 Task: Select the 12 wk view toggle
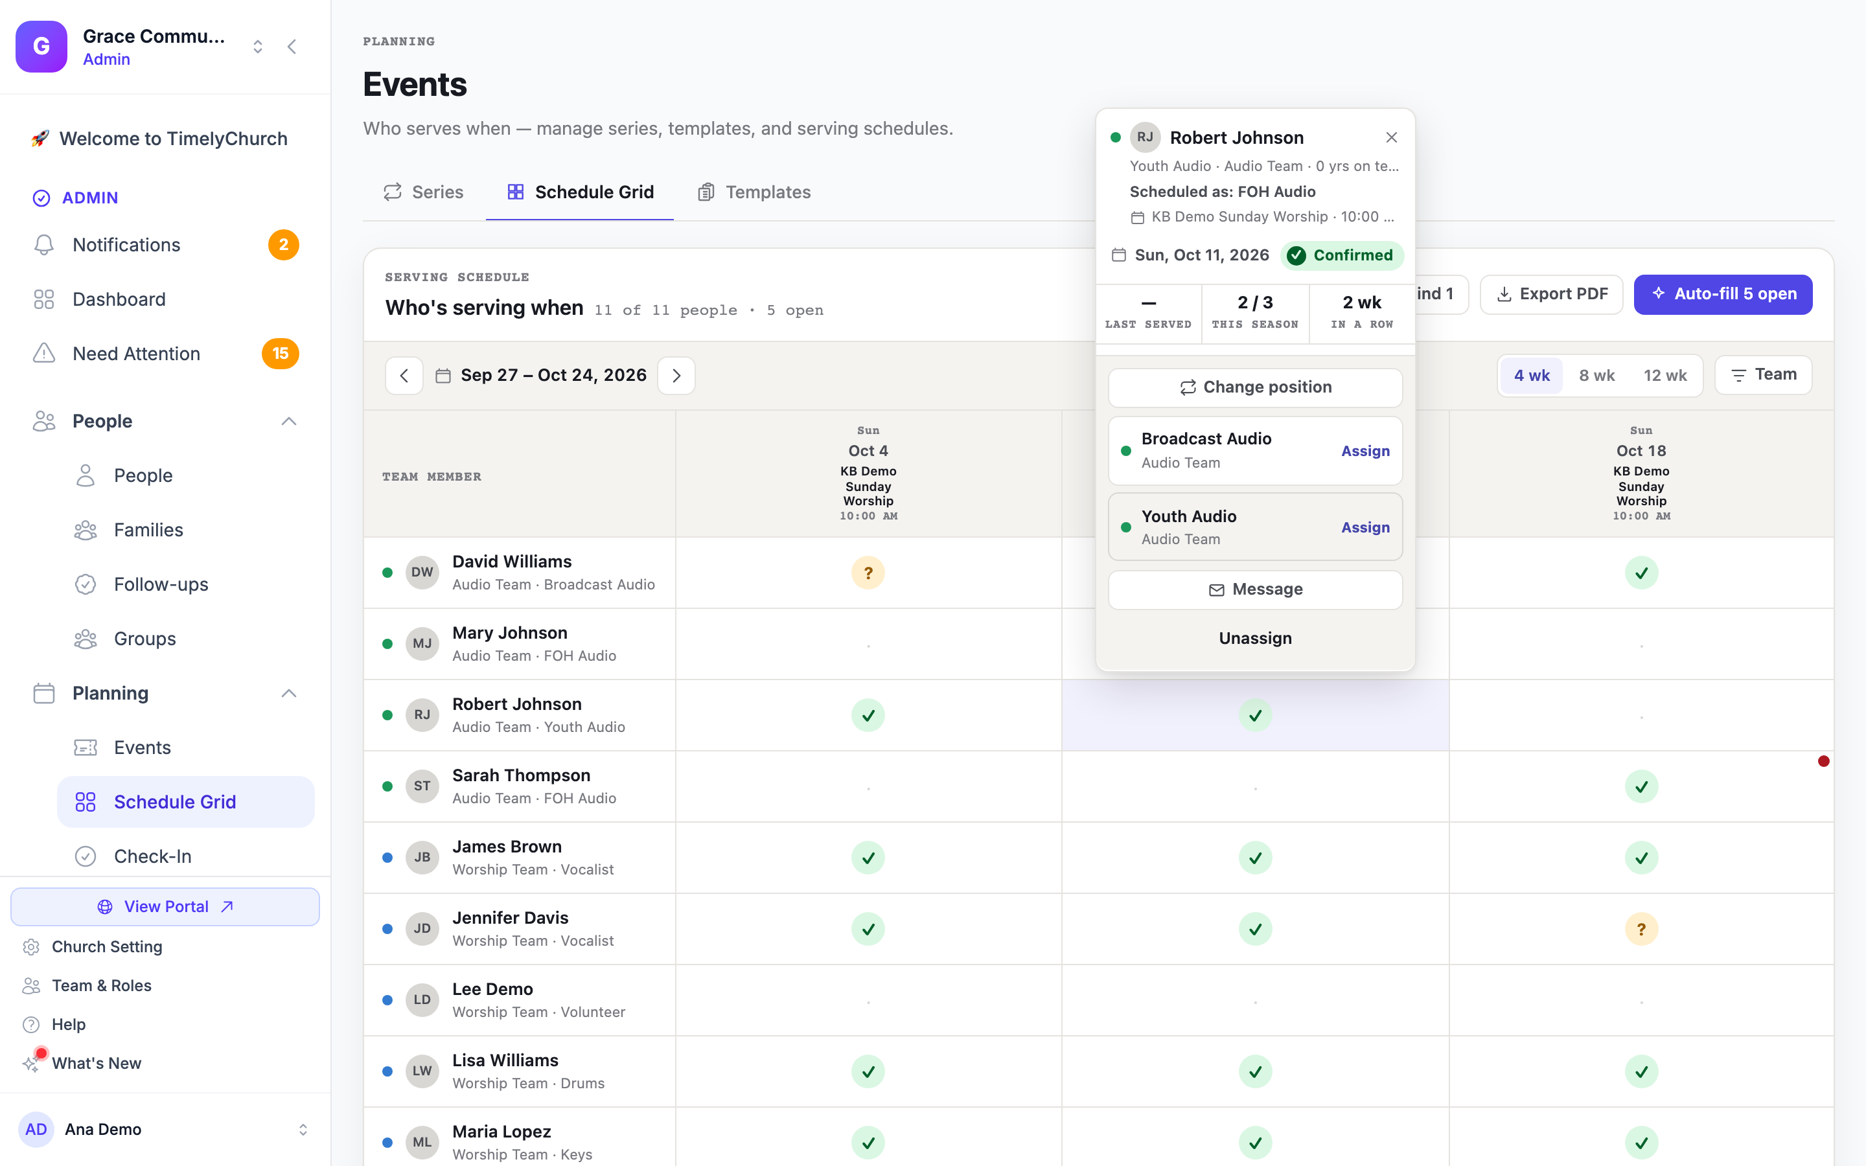[1664, 376]
